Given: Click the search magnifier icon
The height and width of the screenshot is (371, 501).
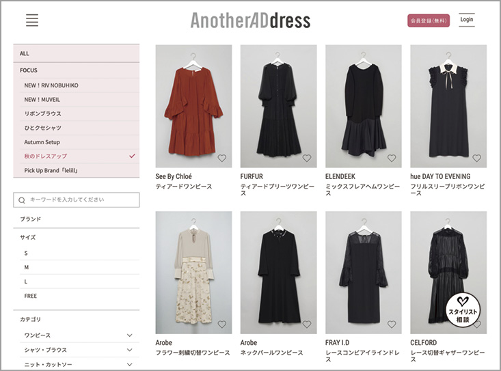Looking at the screenshot, I should coord(22,200).
